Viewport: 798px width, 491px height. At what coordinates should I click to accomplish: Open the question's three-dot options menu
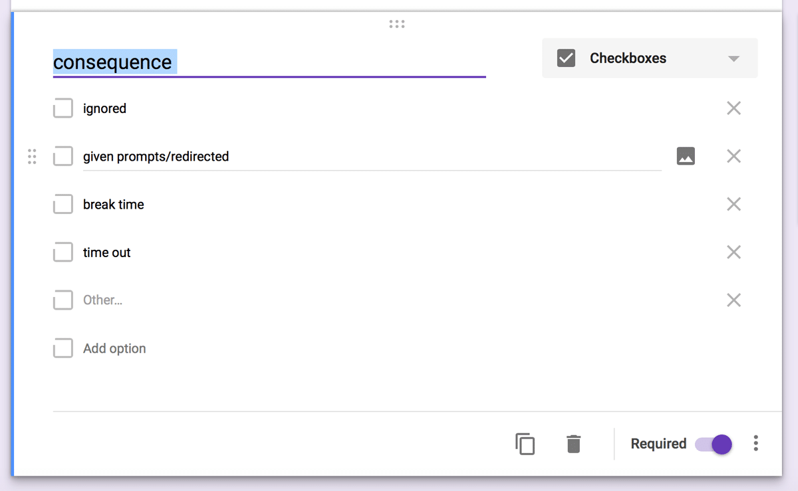click(755, 444)
